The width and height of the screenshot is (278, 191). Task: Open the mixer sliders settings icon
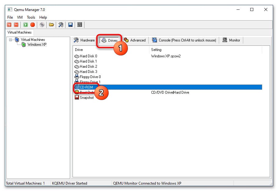[80, 25]
